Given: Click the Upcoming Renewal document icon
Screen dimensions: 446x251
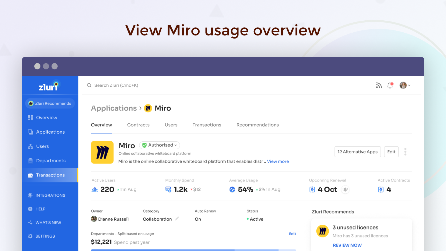Looking at the screenshot, I should click(312, 190).
